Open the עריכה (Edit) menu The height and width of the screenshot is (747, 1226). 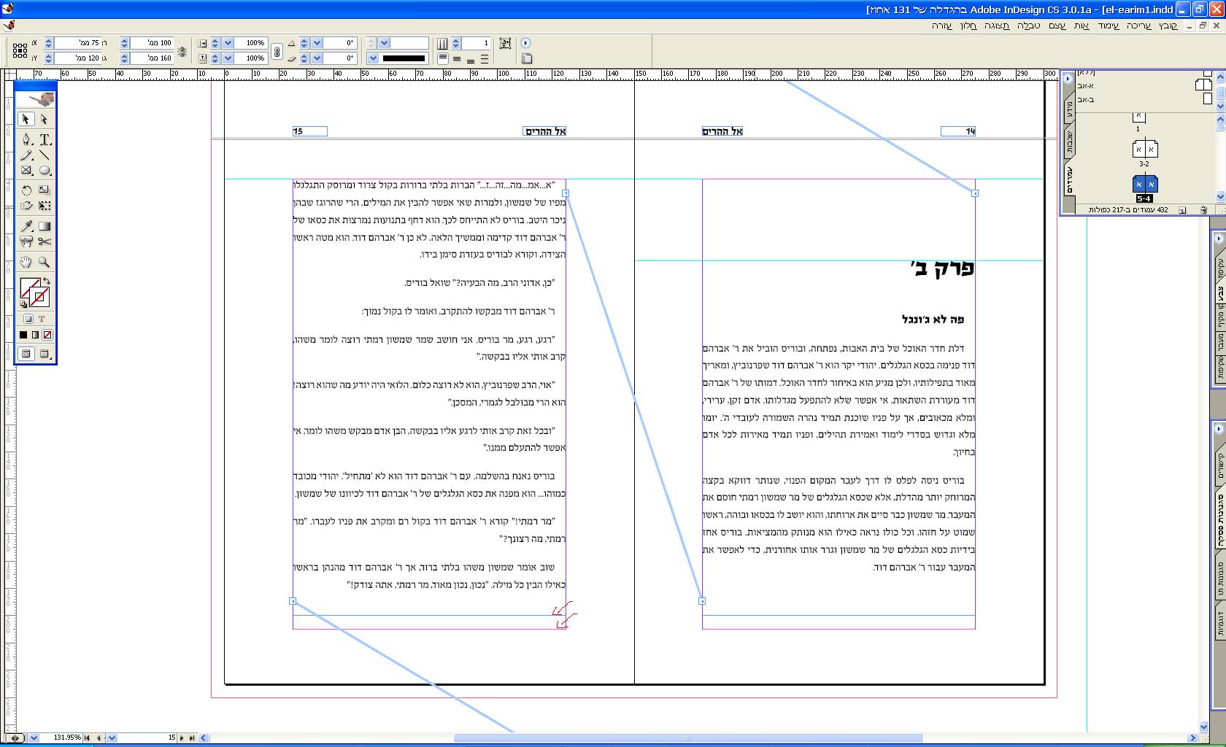pos(1138,26)
